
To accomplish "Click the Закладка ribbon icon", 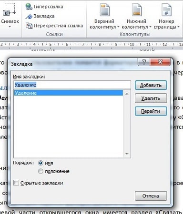I will pos(29,16).
